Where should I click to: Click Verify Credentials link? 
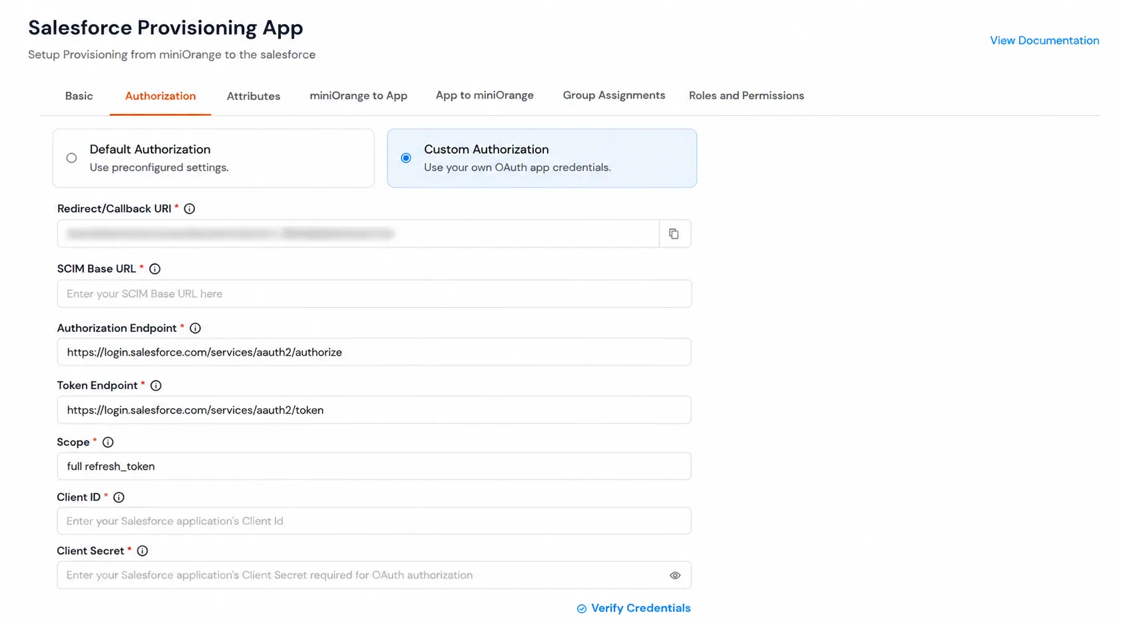634,608
